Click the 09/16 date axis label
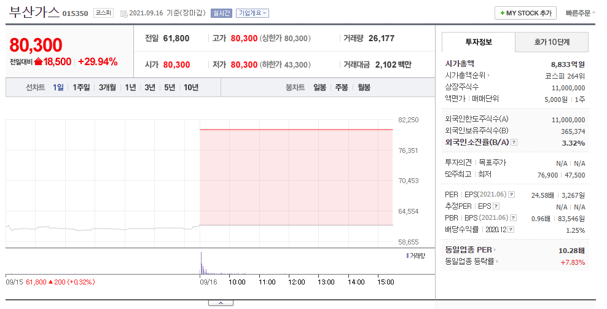 point(208,282)
